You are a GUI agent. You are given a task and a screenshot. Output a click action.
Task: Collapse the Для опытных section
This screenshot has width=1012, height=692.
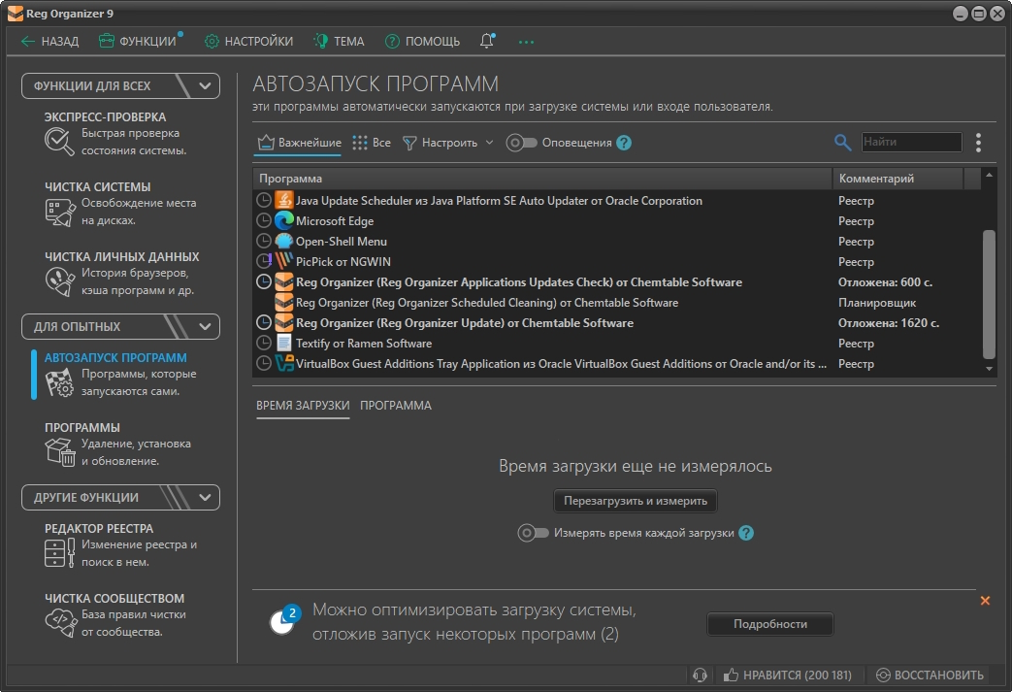tap(204, 327)
